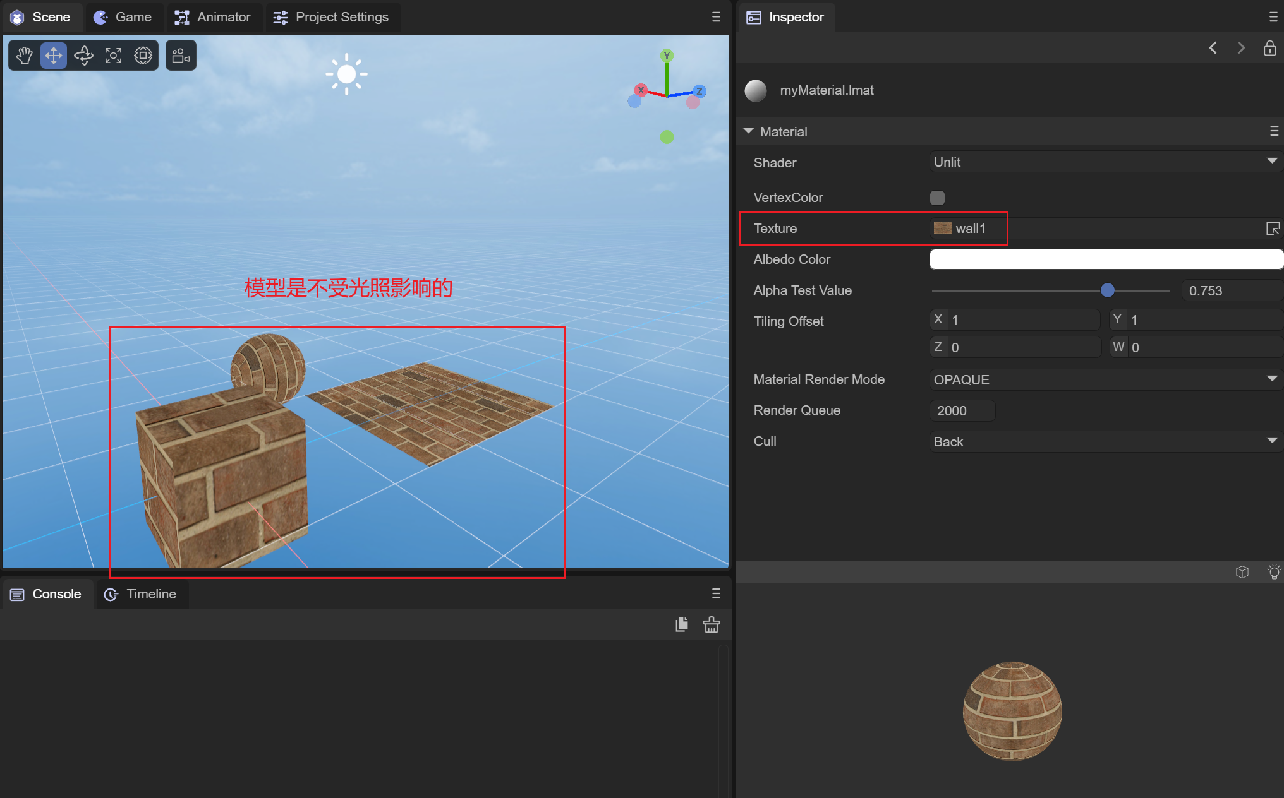Click the Albedo Color swatch

tap(1105, 259)
